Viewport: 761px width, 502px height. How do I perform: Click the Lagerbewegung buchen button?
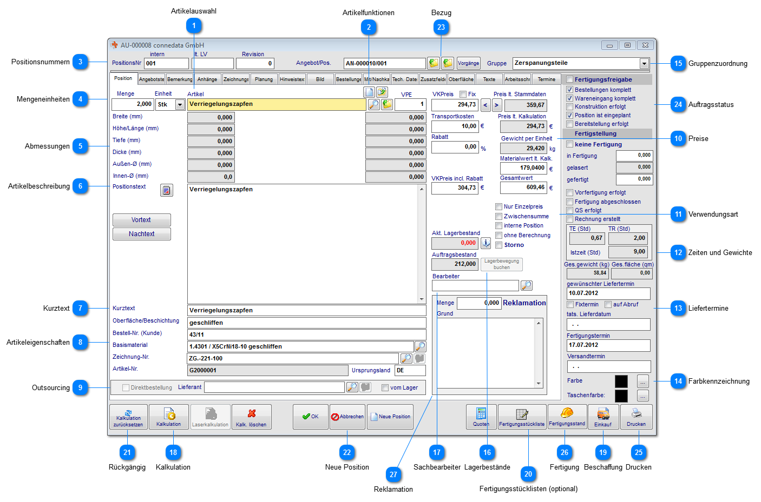click(502, 264)
